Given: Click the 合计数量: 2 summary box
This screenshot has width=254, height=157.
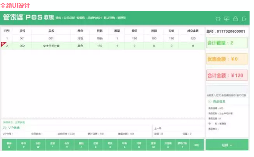Looking at the screenshot, I should [227, 43].
